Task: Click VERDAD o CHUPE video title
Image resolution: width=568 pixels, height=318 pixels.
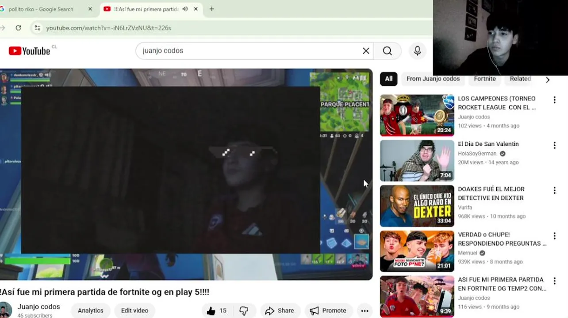Action: 502,239
